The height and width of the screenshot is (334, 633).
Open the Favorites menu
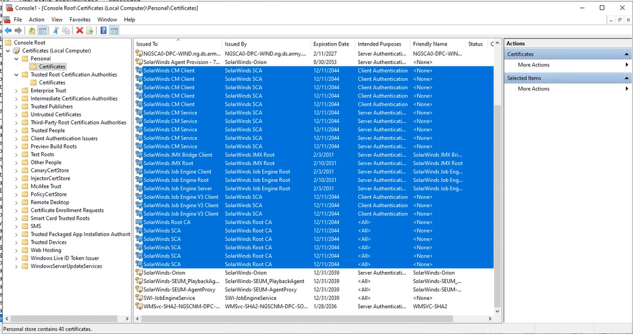80,19
